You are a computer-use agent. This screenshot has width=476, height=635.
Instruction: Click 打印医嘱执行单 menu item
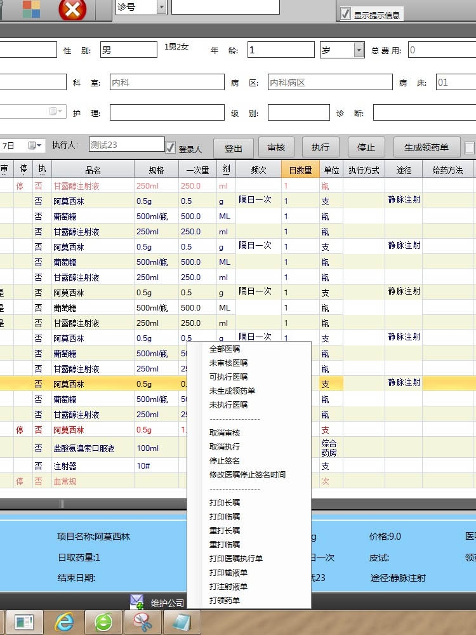[x=236, y=558]
